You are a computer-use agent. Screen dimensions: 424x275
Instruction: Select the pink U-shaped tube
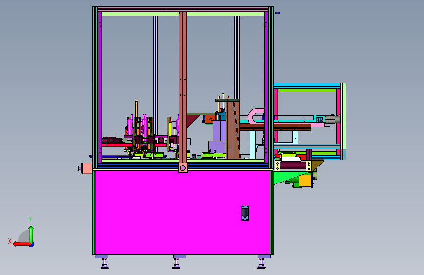256,116
